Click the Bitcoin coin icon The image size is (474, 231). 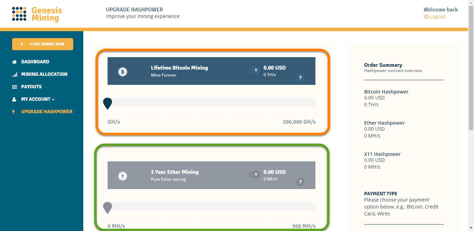pos(122,72)
